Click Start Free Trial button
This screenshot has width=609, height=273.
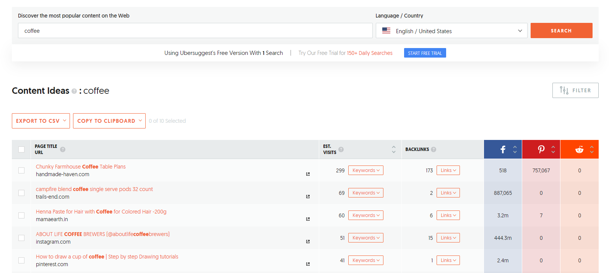click(425, 53)
